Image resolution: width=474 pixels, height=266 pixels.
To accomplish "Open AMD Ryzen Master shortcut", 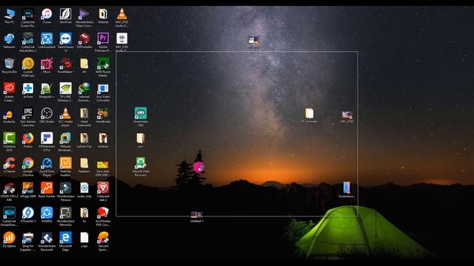I will pyautogui.click(x=103, y=67).
